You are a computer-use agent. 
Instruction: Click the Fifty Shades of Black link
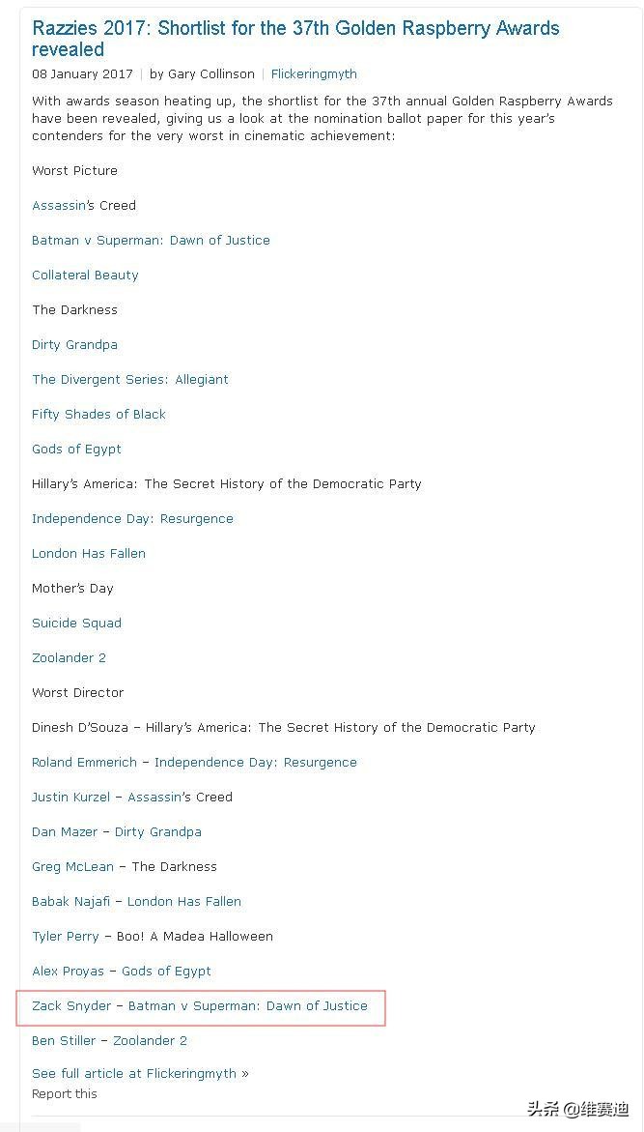98,414
